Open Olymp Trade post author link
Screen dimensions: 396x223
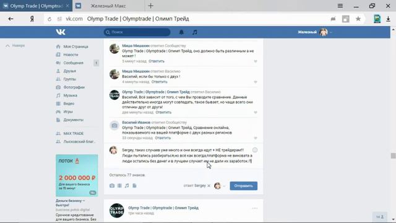pyautogui.click(x=163, y=208)
